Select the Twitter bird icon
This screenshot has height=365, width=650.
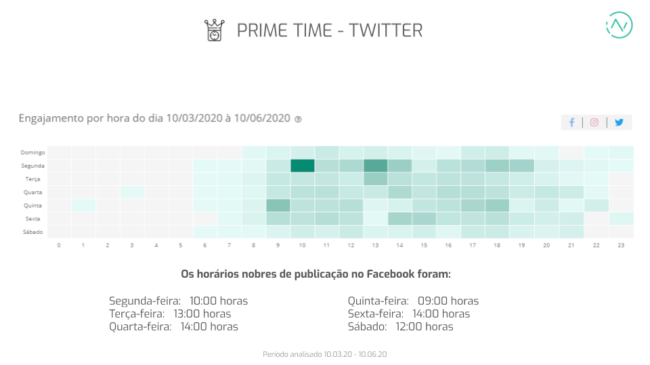click(619, 122)
